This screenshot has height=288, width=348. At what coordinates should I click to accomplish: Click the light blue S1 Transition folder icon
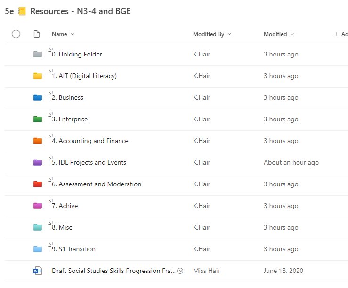tap(38, 249)
